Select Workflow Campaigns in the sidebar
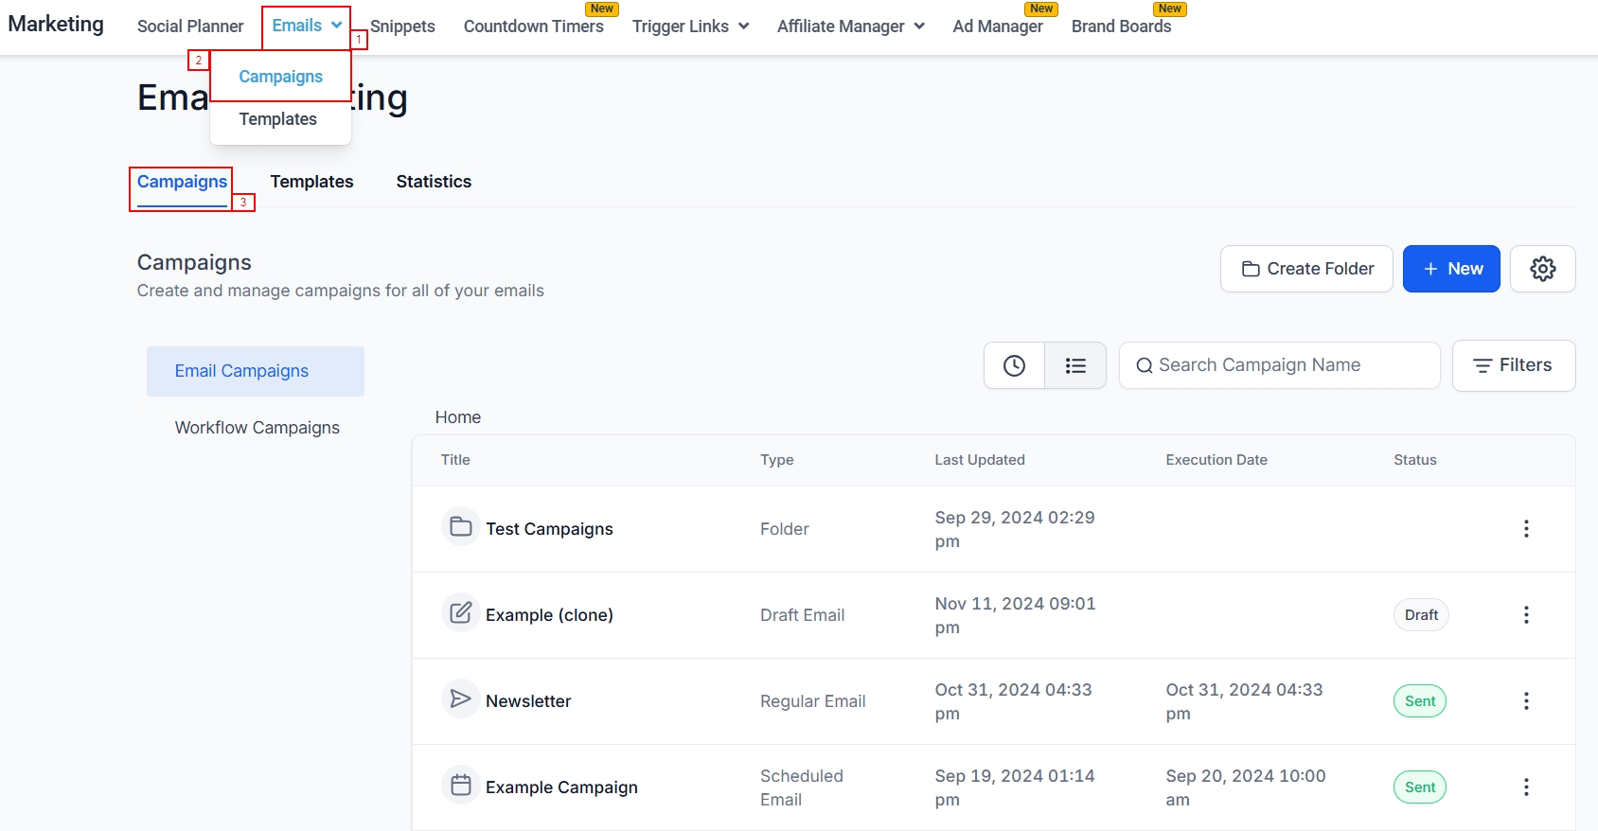The height and width of the screenshot is (831, 1598). point(257,428)
